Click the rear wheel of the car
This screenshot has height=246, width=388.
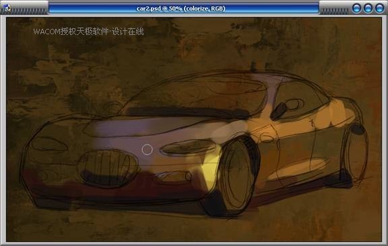coord(354,154)
